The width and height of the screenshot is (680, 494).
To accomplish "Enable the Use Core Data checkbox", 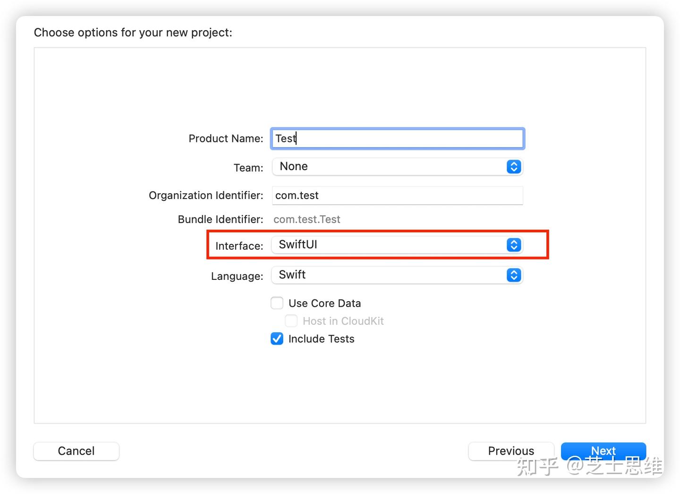I will point(277,303).
